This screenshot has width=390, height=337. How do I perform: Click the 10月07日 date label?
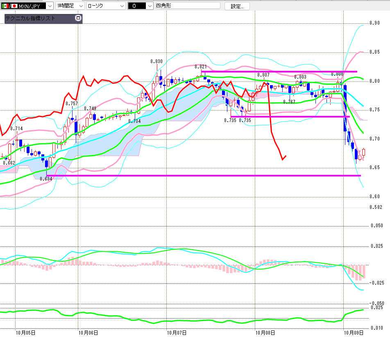[x=177, y=333]
